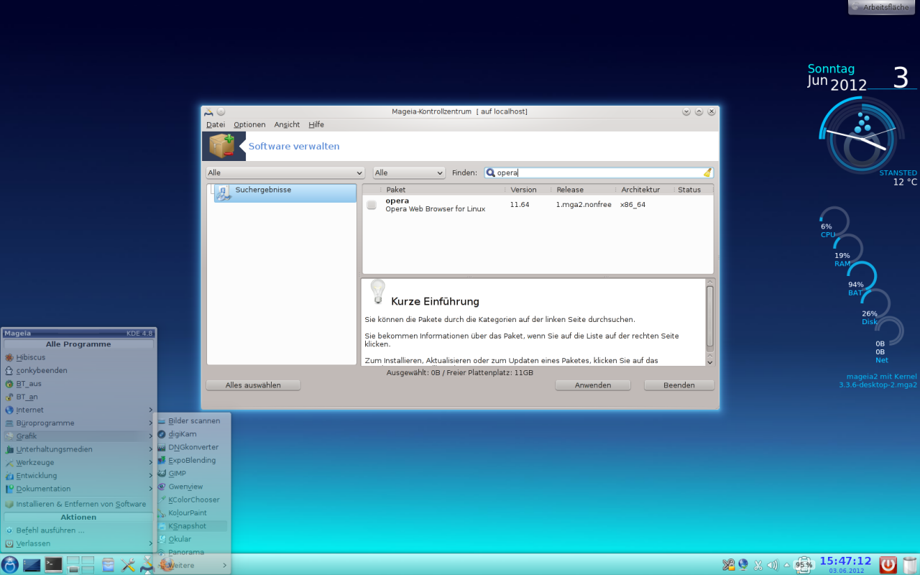The image size is (920, 575).
Task: Open the first Alle filter dropdown
Action: 285,172
